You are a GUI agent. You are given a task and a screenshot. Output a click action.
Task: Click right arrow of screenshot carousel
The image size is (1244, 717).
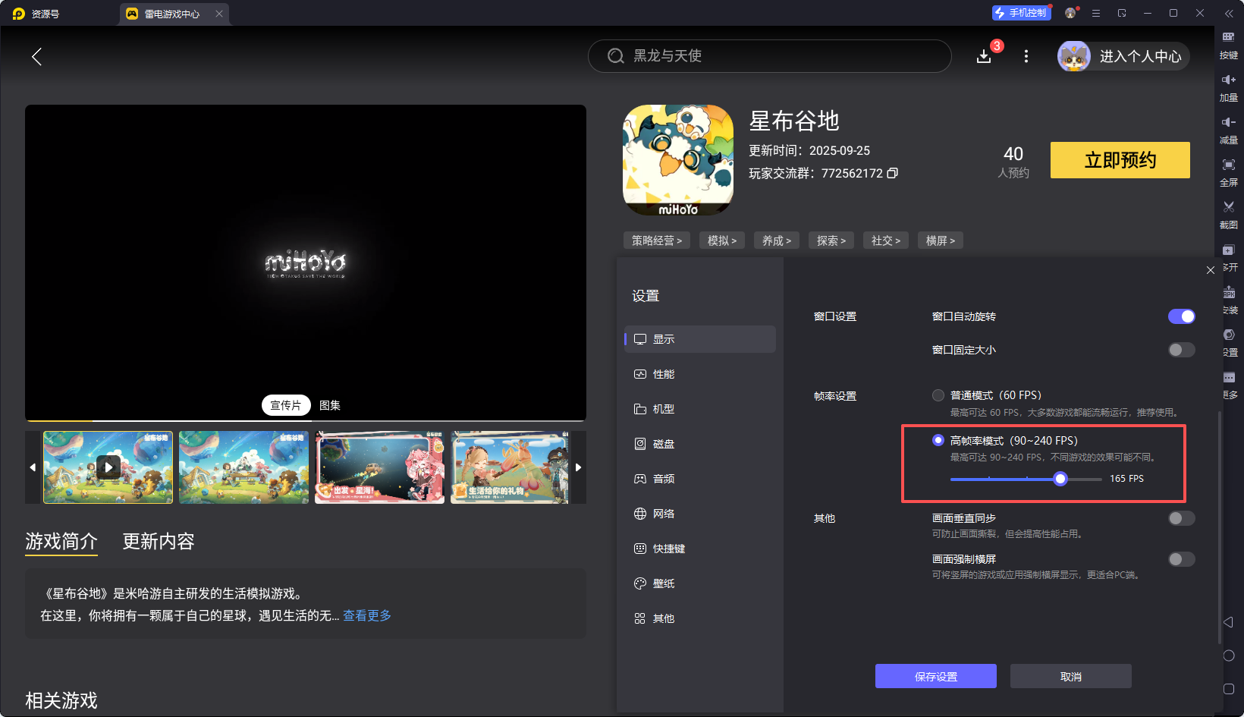[x=579, y=467]
